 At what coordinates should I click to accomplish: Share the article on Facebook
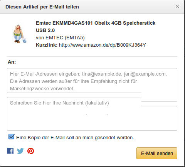click(x=10, y=151)
